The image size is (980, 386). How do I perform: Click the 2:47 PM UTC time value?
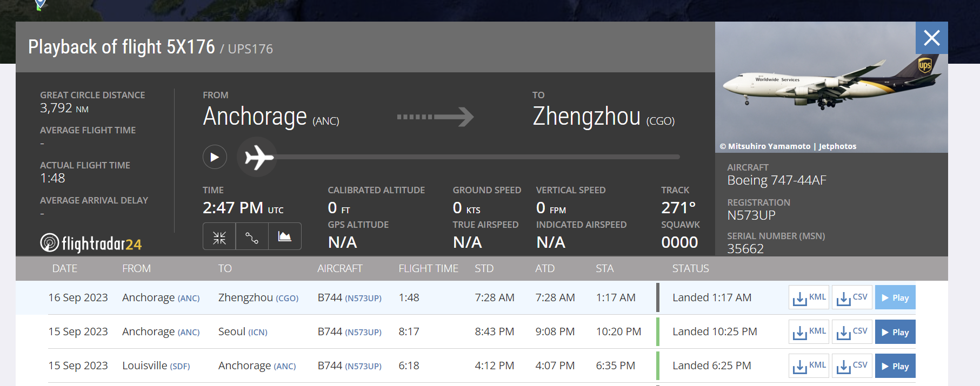(x=243, y=208)
